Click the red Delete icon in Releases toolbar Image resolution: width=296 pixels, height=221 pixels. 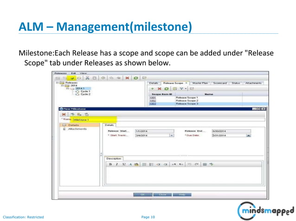point(127,78)
